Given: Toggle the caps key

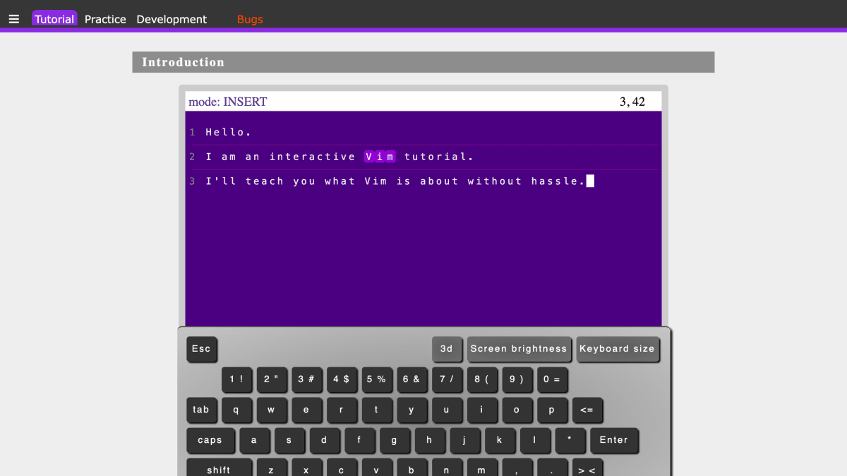Looking at the screenshot, I should coord(210,440).
